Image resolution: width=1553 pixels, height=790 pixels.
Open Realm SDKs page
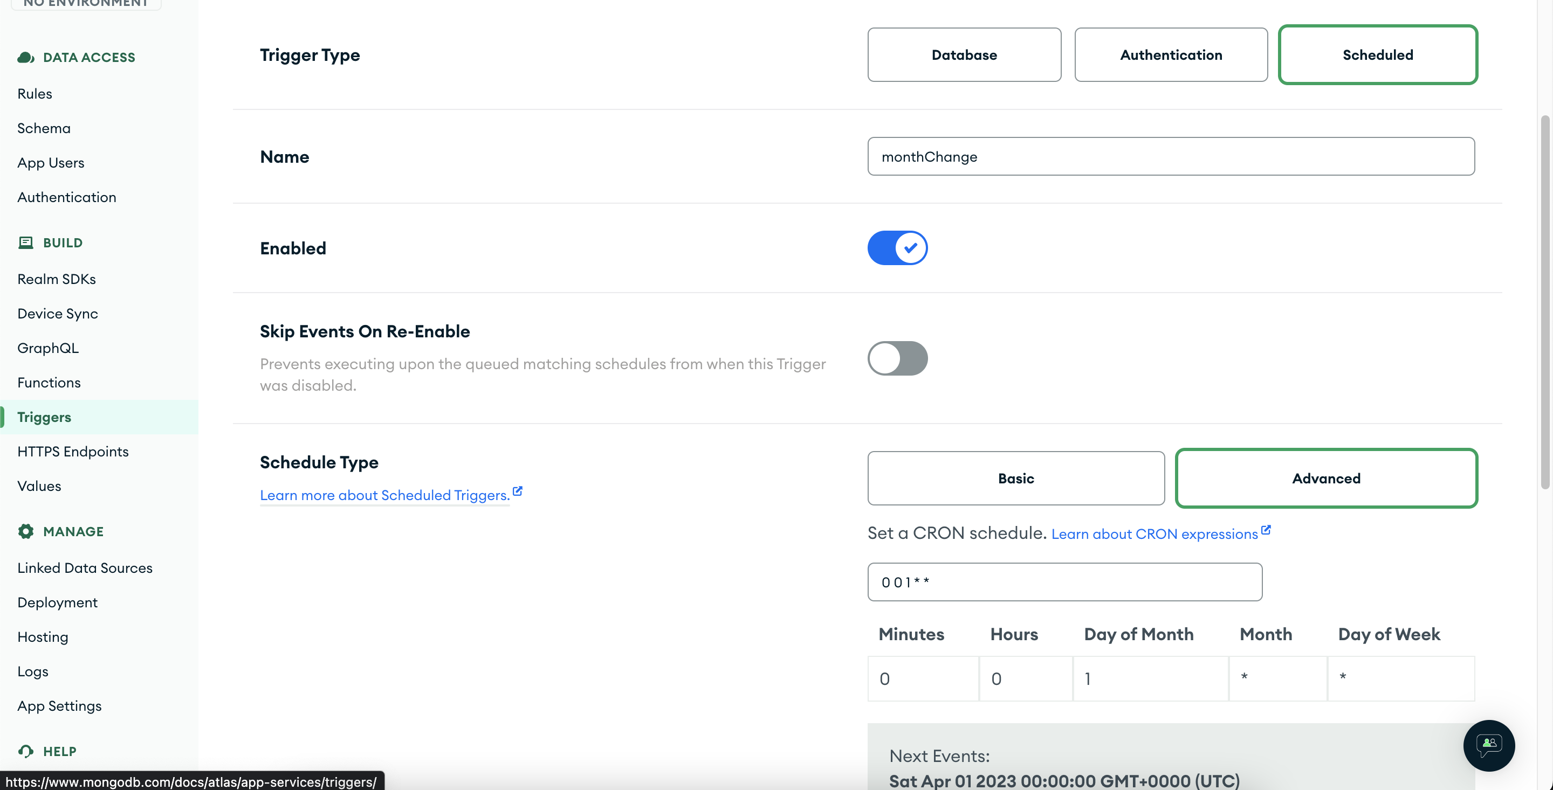(x=57, y=279)
